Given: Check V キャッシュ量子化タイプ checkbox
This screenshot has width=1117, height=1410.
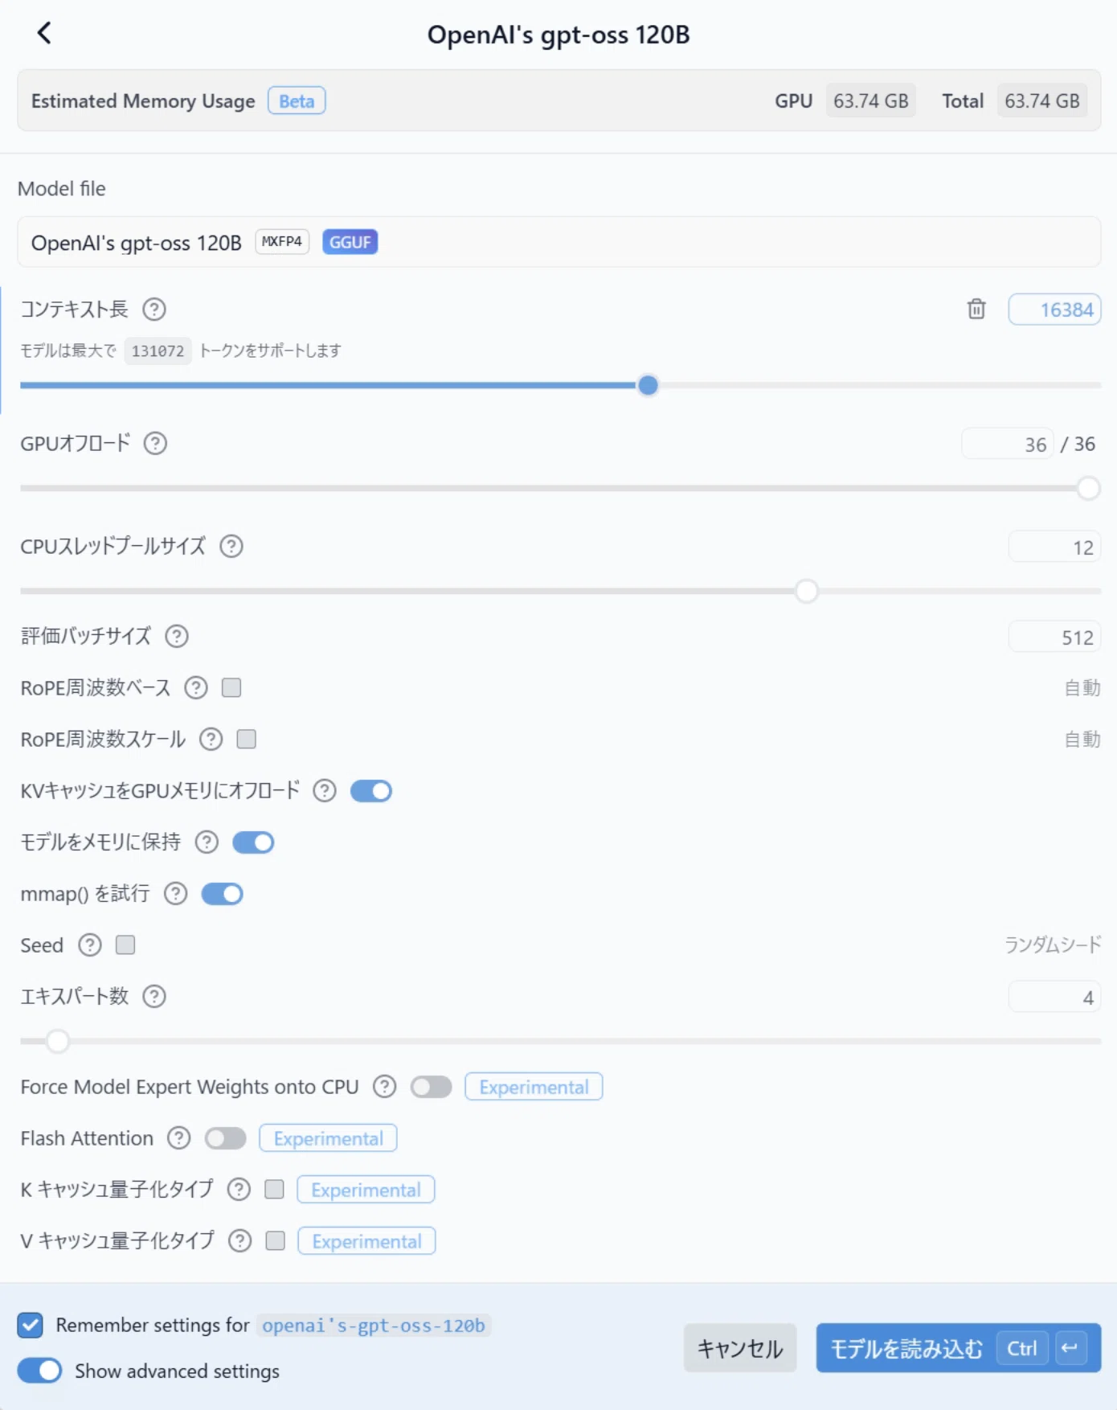Looking at the screenshot, I should pyautogui.click(x=276, y=1240).
